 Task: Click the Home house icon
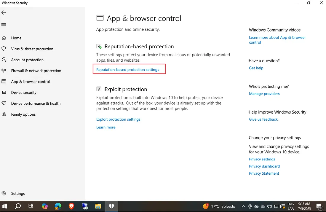(4, 38)
